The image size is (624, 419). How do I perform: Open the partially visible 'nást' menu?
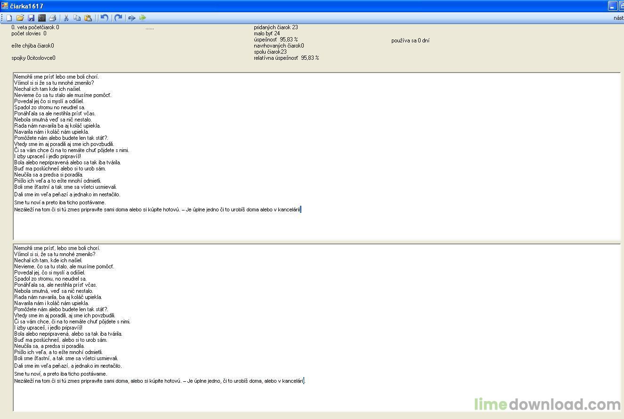618,18
